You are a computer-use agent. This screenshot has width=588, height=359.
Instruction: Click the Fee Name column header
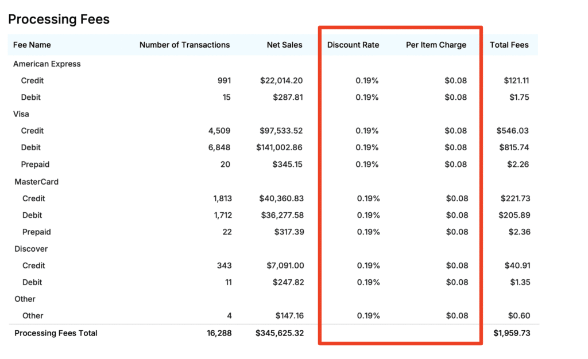32,45
